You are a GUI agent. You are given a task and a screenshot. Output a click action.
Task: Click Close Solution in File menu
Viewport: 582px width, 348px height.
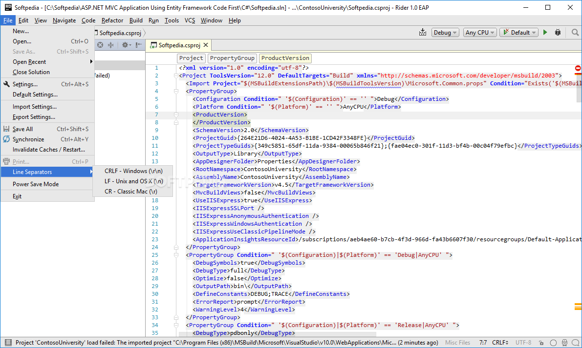click(47, 72)
